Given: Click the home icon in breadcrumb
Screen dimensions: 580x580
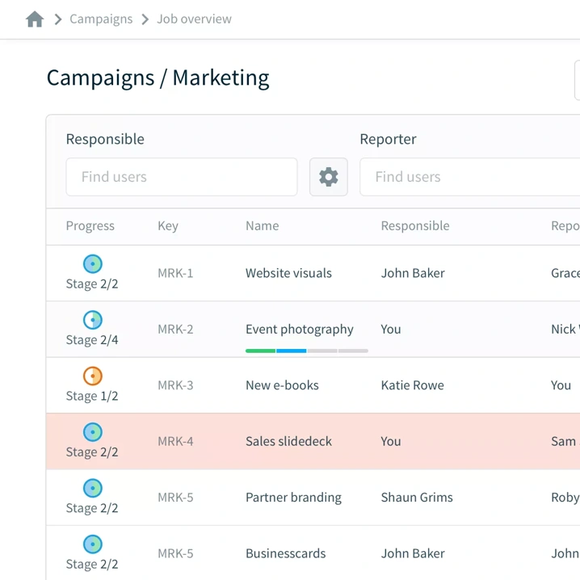Looking at the screenshot, I should [35, 19].
